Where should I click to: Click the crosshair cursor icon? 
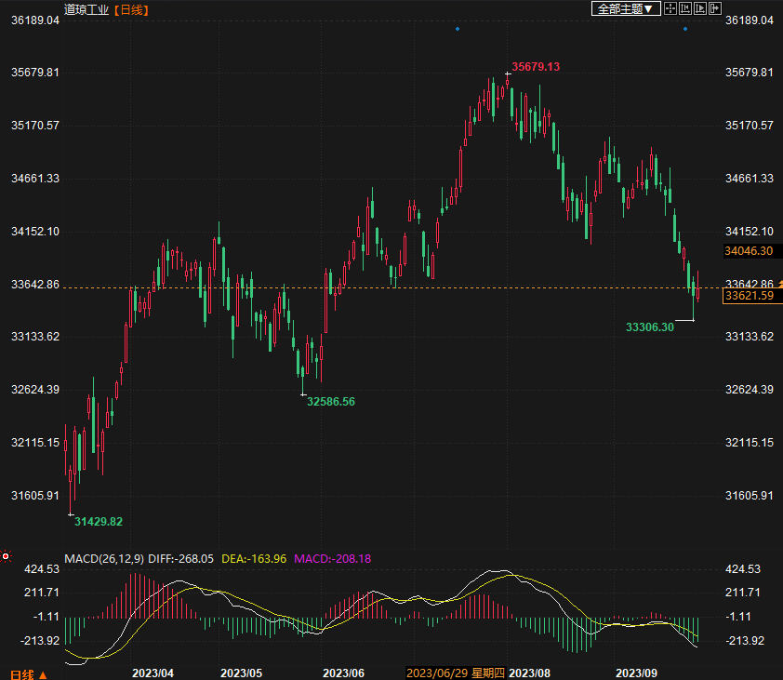click(670, 8)
